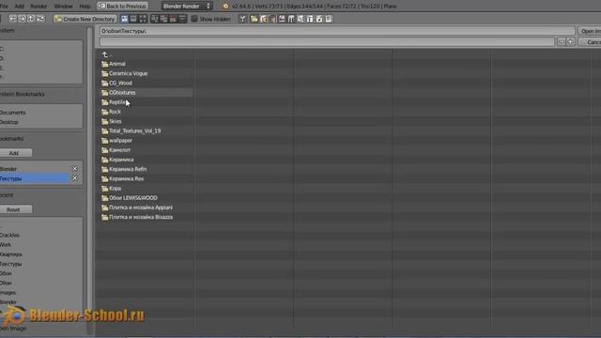Switch to thumbnail display mode
This screenshot has height=338, width=601.
(x=143, y=19)
